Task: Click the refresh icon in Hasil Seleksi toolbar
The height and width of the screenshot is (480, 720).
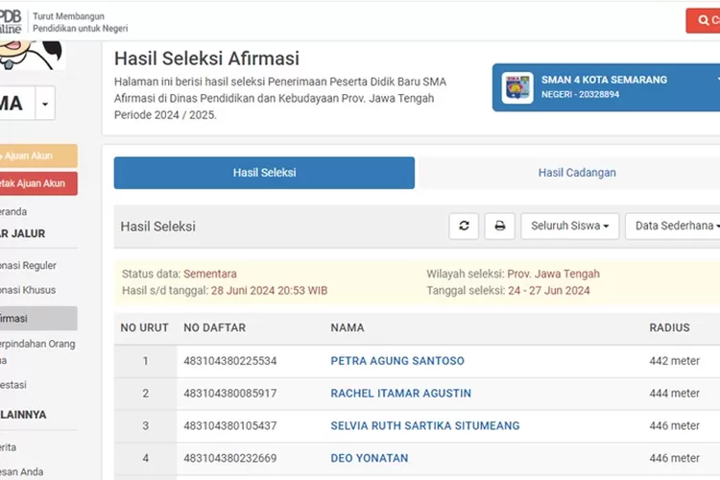Action: click(464, 226)
